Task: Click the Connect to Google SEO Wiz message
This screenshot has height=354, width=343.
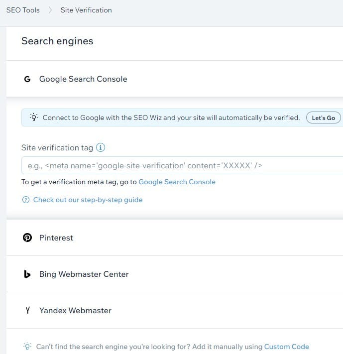Action: coord(171,118)
